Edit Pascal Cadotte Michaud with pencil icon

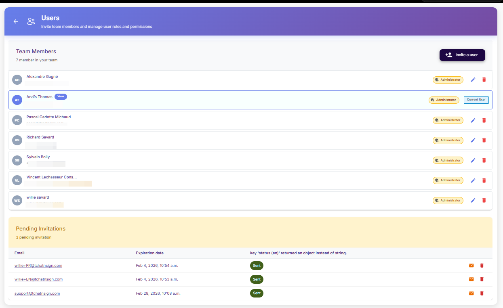(473, 120)
